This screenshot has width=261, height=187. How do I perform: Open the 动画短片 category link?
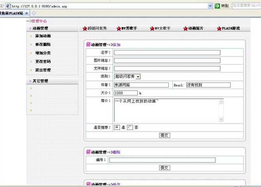click(x=196, y=28)
